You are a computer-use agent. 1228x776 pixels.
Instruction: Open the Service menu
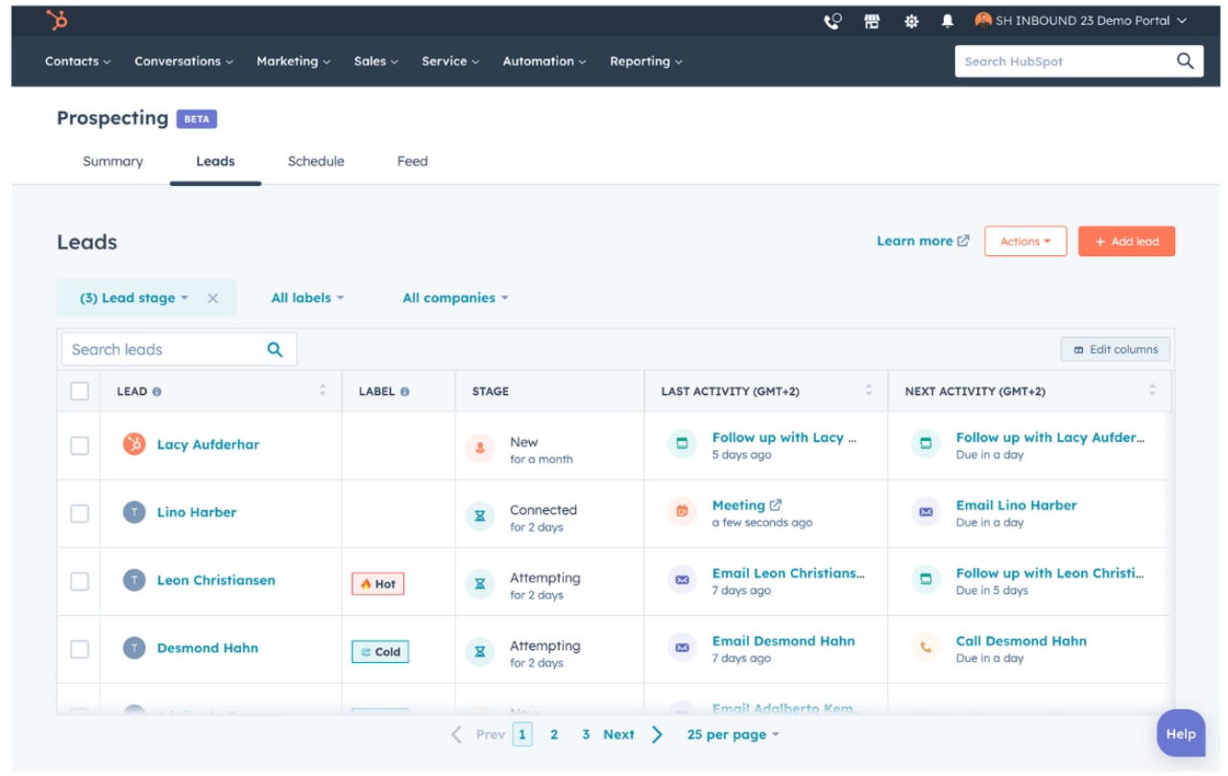coord(450,61)
